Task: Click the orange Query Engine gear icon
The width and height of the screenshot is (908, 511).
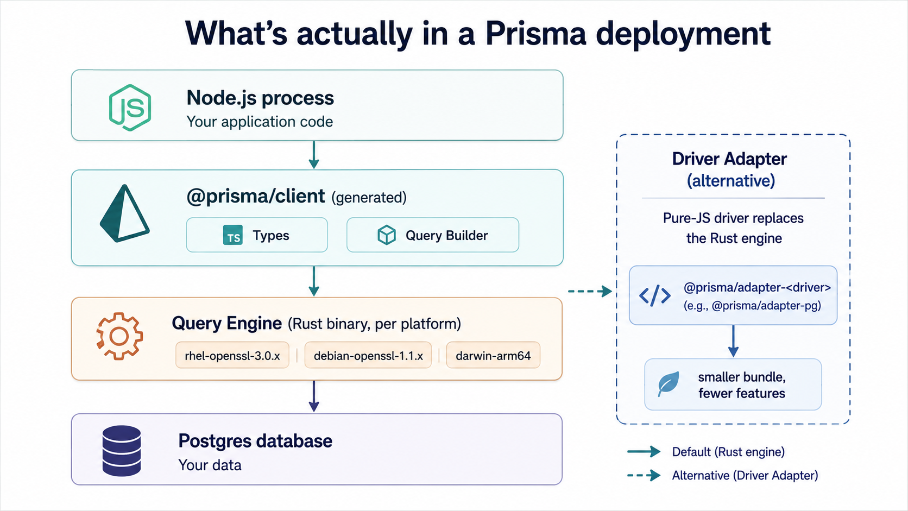Action: pyautogui.click(x=119, y=336)
